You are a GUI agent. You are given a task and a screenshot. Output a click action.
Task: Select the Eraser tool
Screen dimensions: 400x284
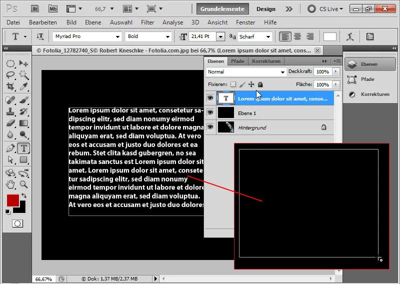[x=10, y=123]
